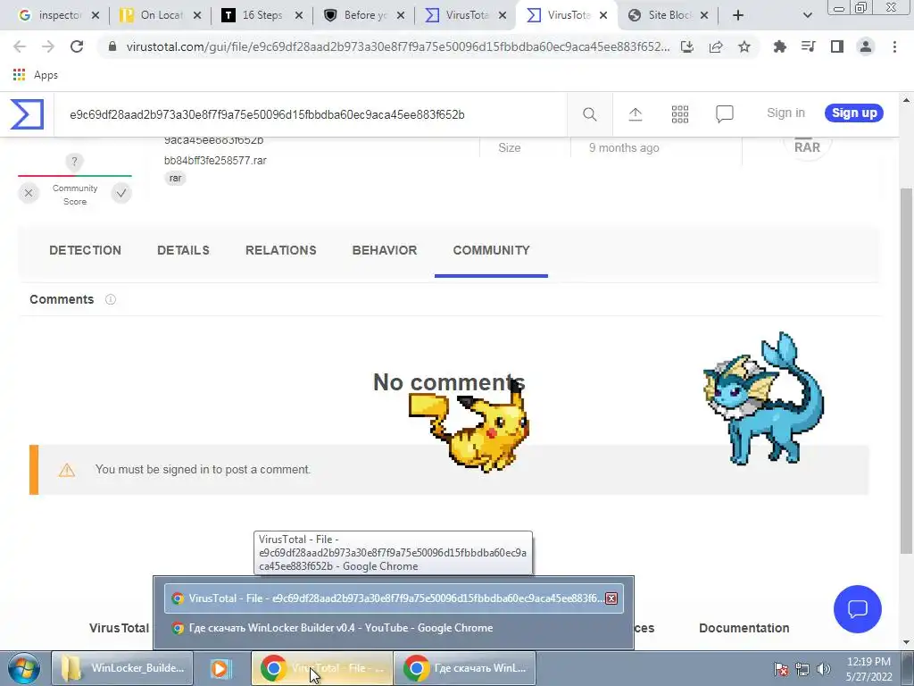Click the Chrome forward arrow

coord(48,46)
